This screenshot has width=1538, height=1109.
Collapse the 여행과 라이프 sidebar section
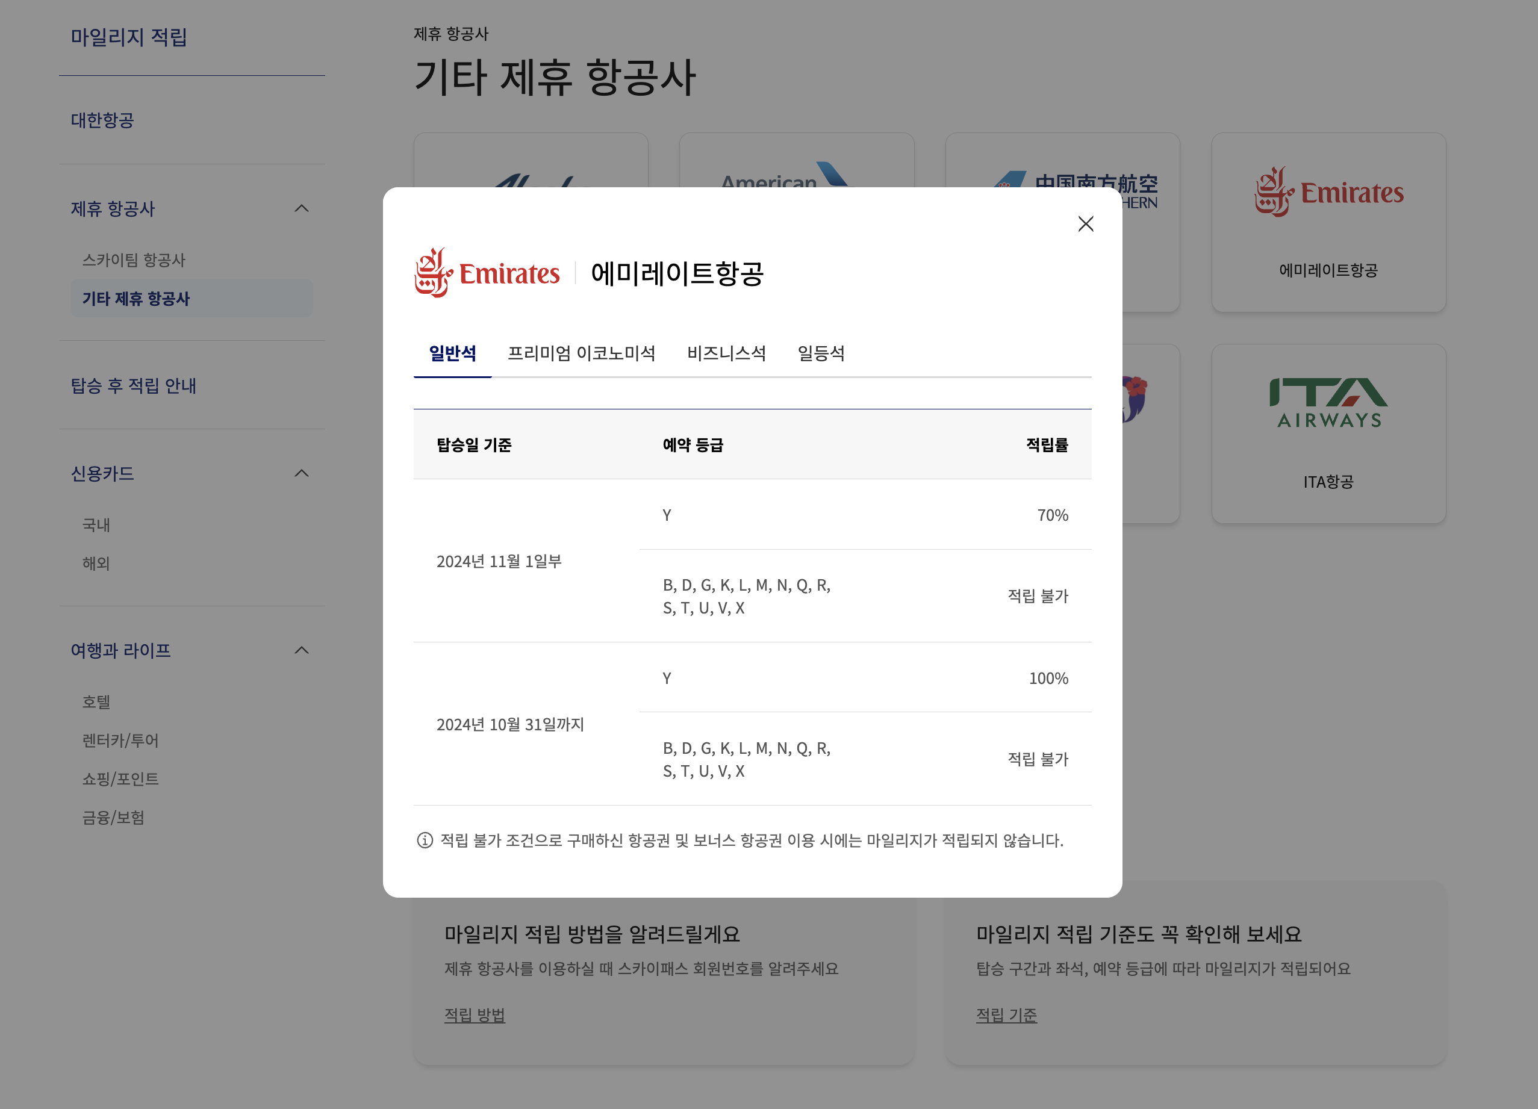pos(302,651)
